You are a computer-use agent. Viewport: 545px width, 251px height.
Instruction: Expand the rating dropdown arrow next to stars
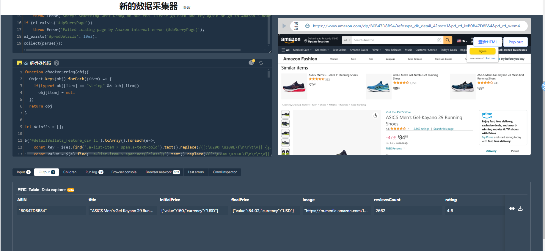pyautogui.click(x=409, y=129)
